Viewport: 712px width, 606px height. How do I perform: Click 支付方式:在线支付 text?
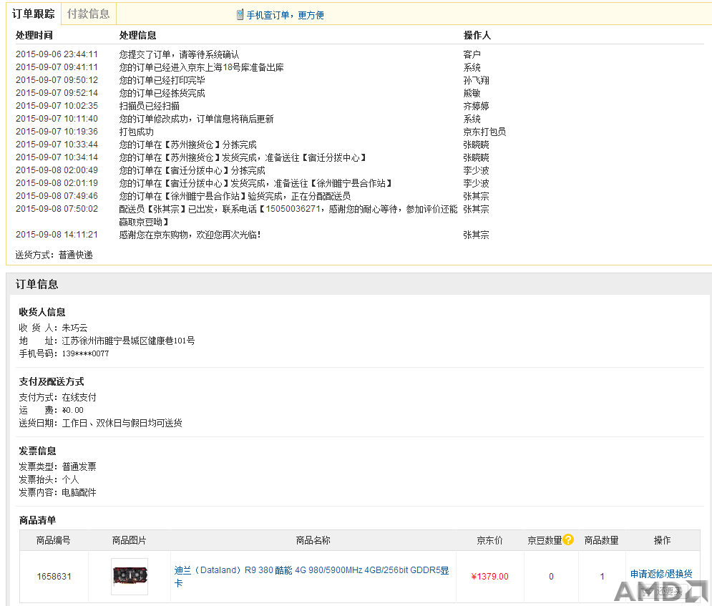tap(58, 397)
